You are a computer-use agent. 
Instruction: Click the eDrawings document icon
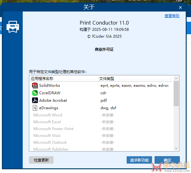35,108
